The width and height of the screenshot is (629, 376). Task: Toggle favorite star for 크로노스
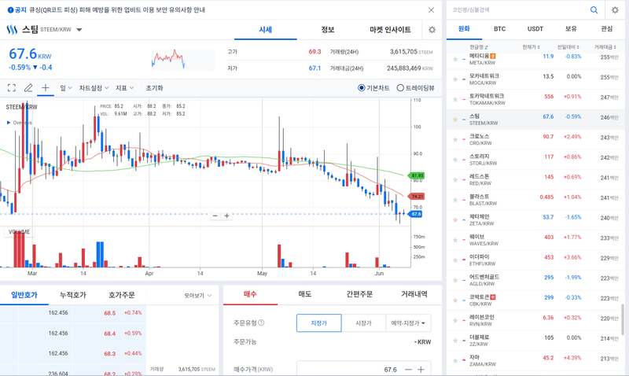pos(455,140)
